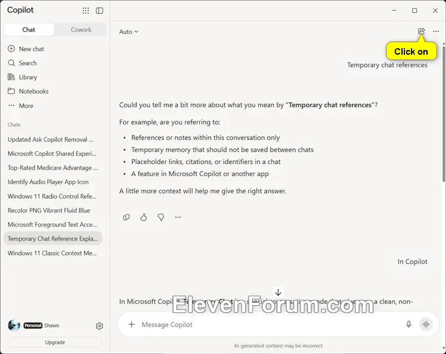Switch to the Cowork tab
Image resolution: width=446 pixels, height=354 pixels.
tap(81, 30)
